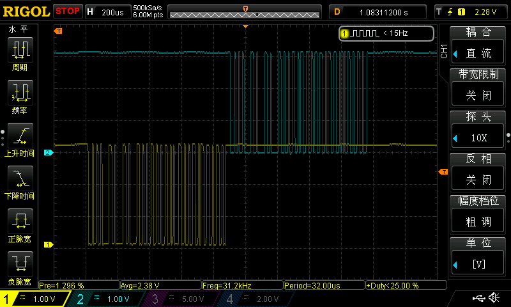
Task: Click the frequency counter square wave icon
Action: point(365,33)
